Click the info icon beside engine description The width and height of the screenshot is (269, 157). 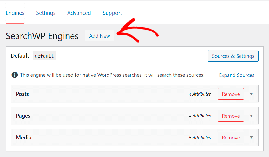tap(15, 75)
